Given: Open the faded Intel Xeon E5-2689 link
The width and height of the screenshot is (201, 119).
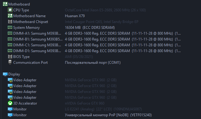Looking at the screenshot, I should tap(105, 10).
